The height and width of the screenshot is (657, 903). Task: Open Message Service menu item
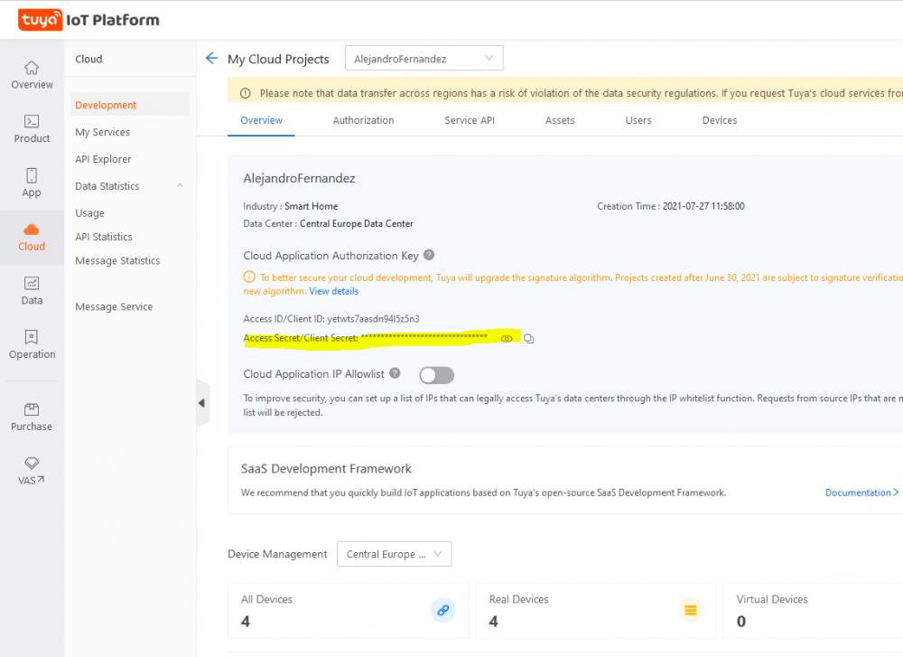(x=114, y=306)
